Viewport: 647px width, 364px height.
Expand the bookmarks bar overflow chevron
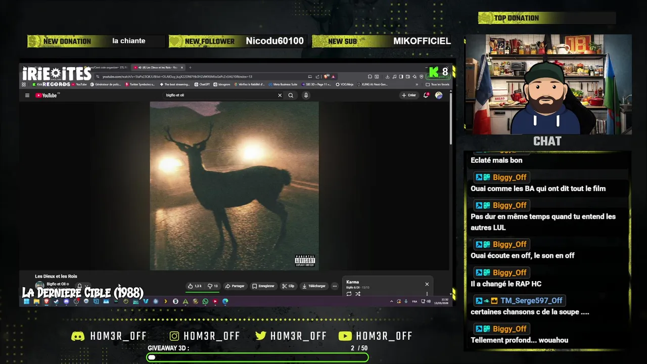point(417,84)
